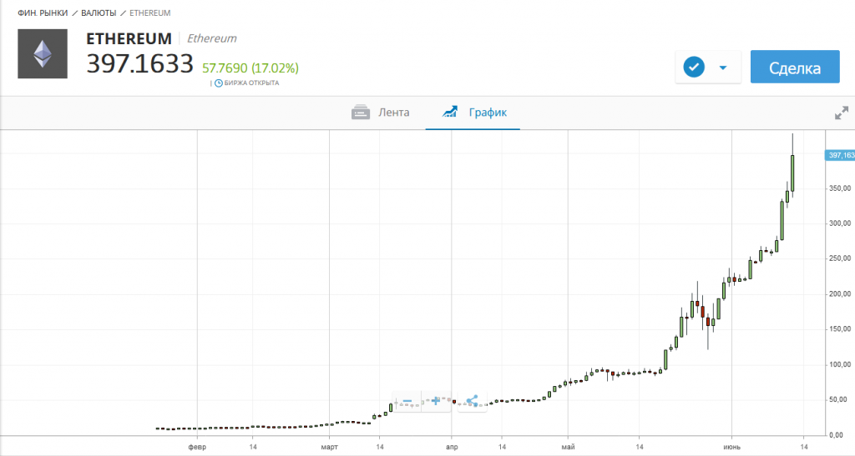Click the 250,00 price axis label

840,258
